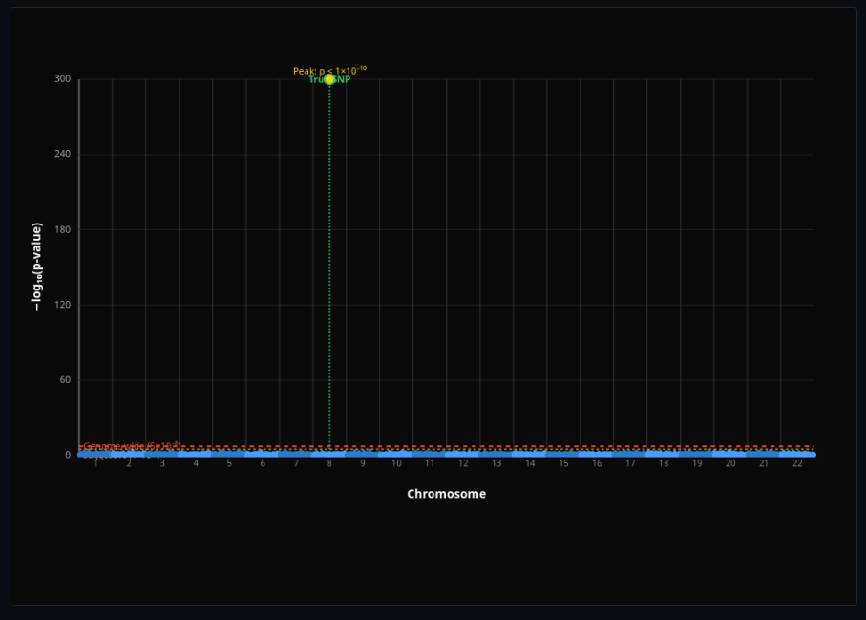Click the −log₁₀(p-value) y-axis title
This screenshot has height=620, width=866.
[x=37, y=267]
